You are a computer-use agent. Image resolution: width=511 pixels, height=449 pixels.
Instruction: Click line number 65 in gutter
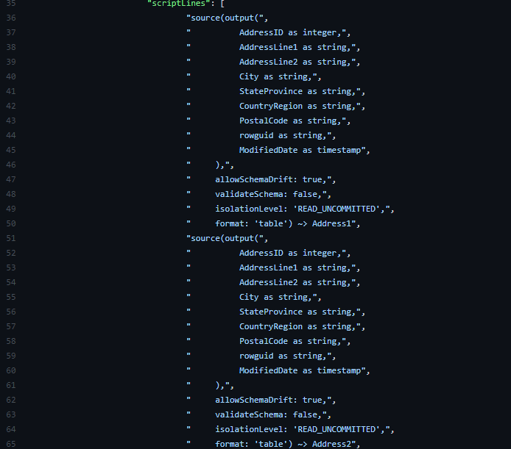(11, 445)
